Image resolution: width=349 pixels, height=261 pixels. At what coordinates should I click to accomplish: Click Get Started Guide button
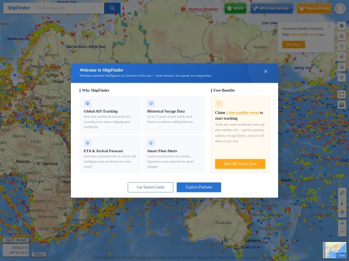pos(151,187)
